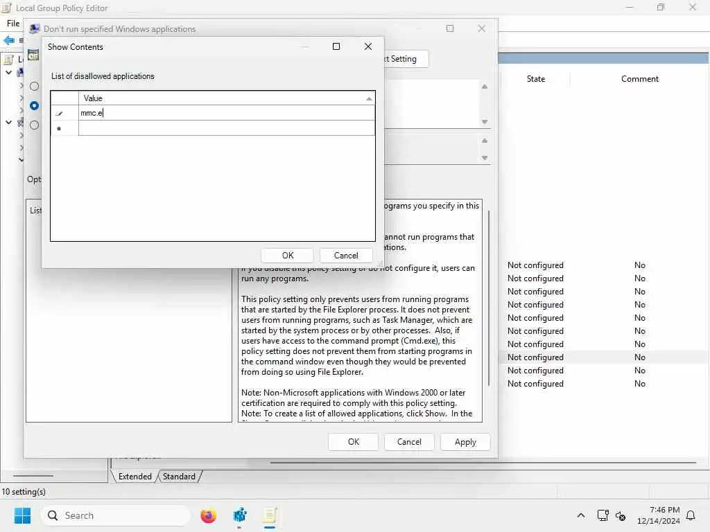Click the Next Setting button
Image resolution: width=710 pixels, height=532 pixels.
pos(405,59)
